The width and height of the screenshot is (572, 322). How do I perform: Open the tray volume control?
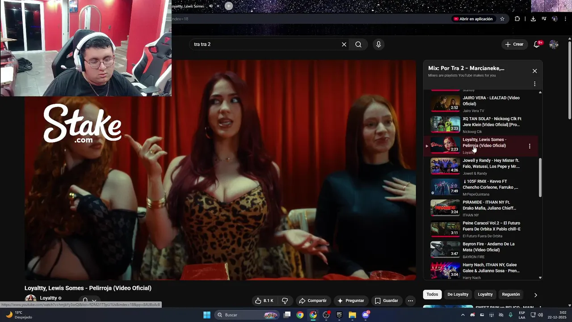540,315
